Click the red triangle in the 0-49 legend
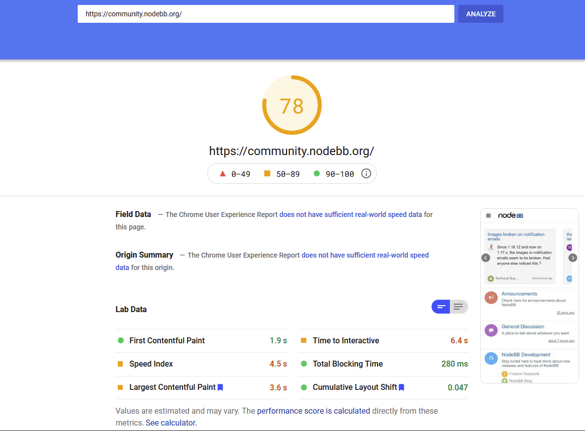Viewport: 585px width, 431px height. [x=222, y=173]
